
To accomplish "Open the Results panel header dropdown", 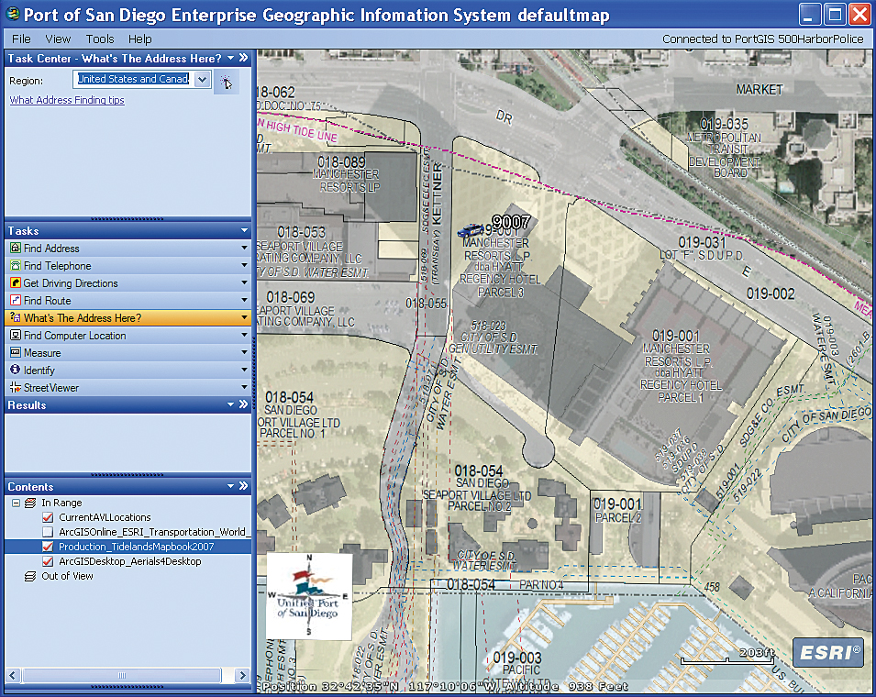I will pos(231,405).
